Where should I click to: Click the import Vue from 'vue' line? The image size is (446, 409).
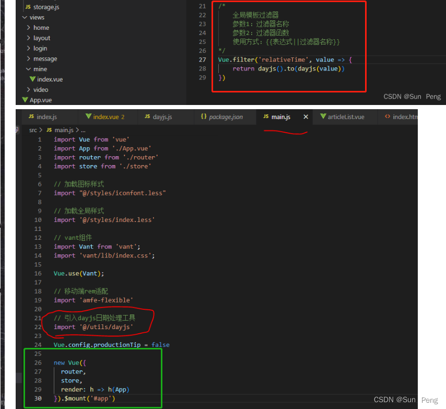click(x=91, y=139)
